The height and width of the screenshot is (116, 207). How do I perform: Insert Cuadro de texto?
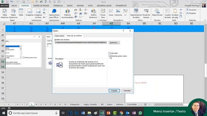click(x=168, y=14)
